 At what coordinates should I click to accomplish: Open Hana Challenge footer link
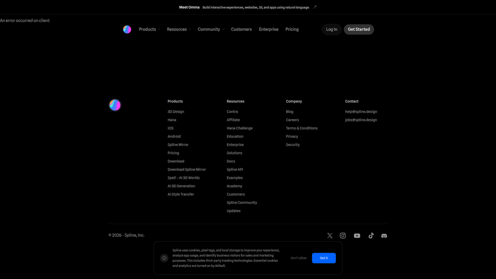coord(239,128)
